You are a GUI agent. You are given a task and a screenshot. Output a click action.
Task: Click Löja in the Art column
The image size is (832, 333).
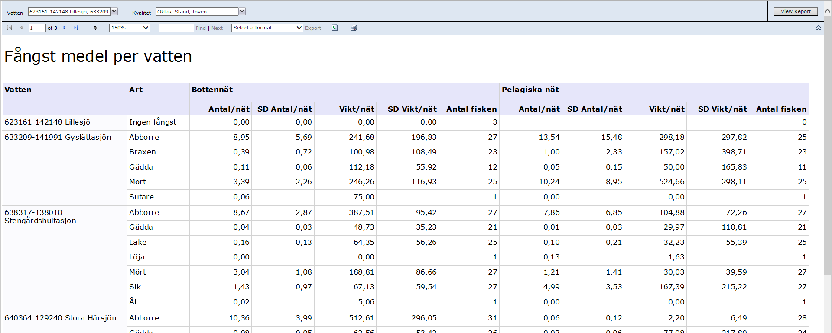coord(137,257)
